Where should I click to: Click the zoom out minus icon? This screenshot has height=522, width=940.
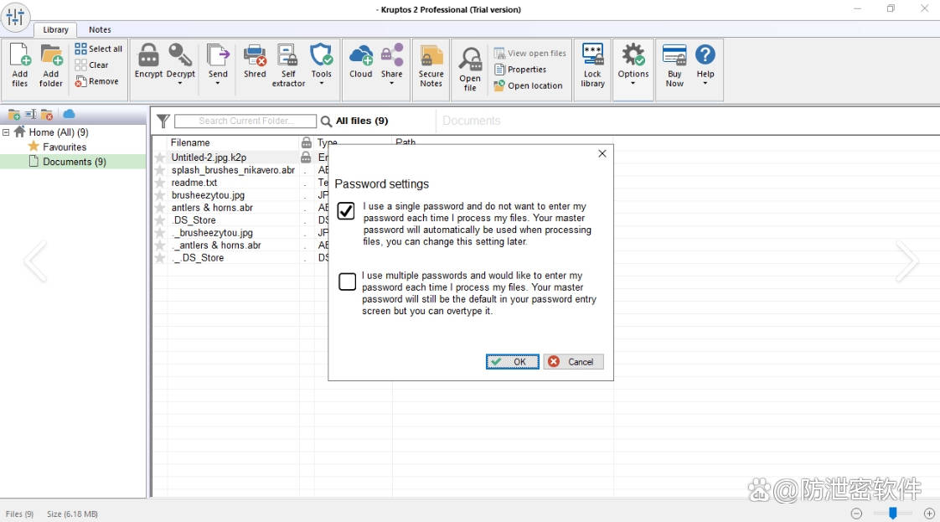click(857, 514)
